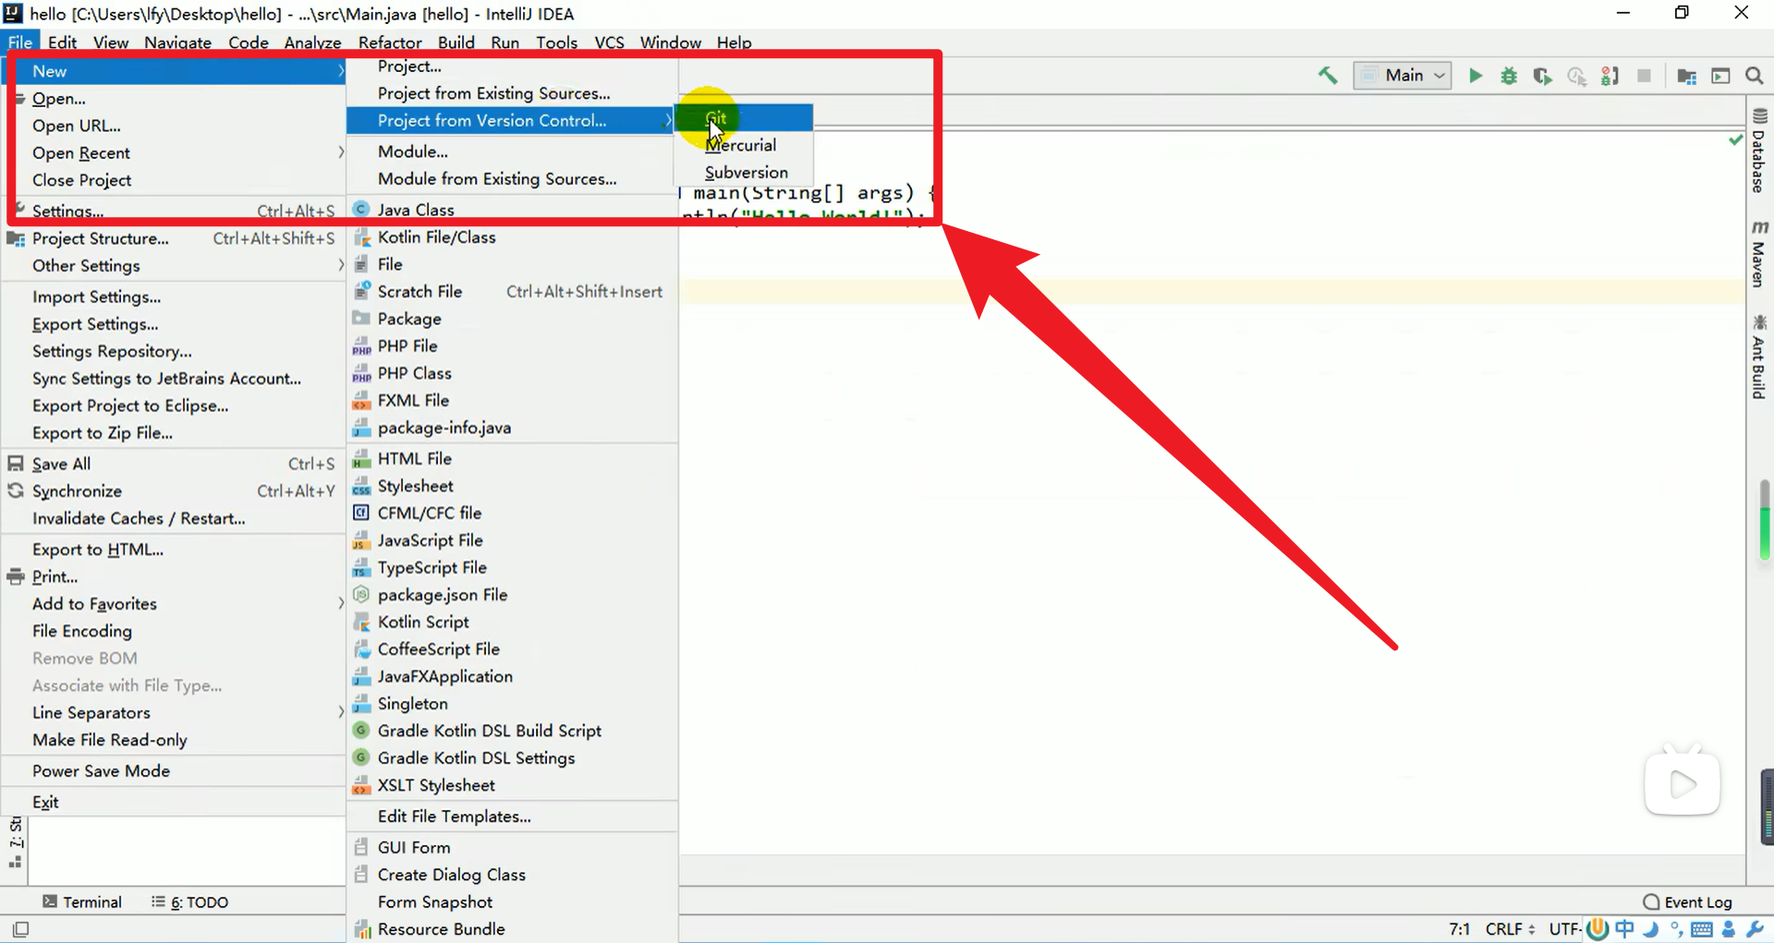
Task: Create a new PHP File
Action: pyautogui.click(x=512, y=346)
